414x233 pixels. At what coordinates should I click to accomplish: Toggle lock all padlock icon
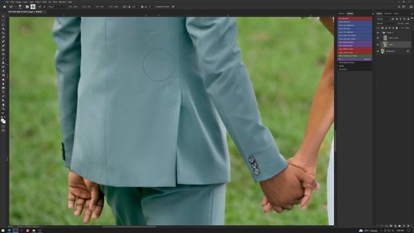(397, 28)
